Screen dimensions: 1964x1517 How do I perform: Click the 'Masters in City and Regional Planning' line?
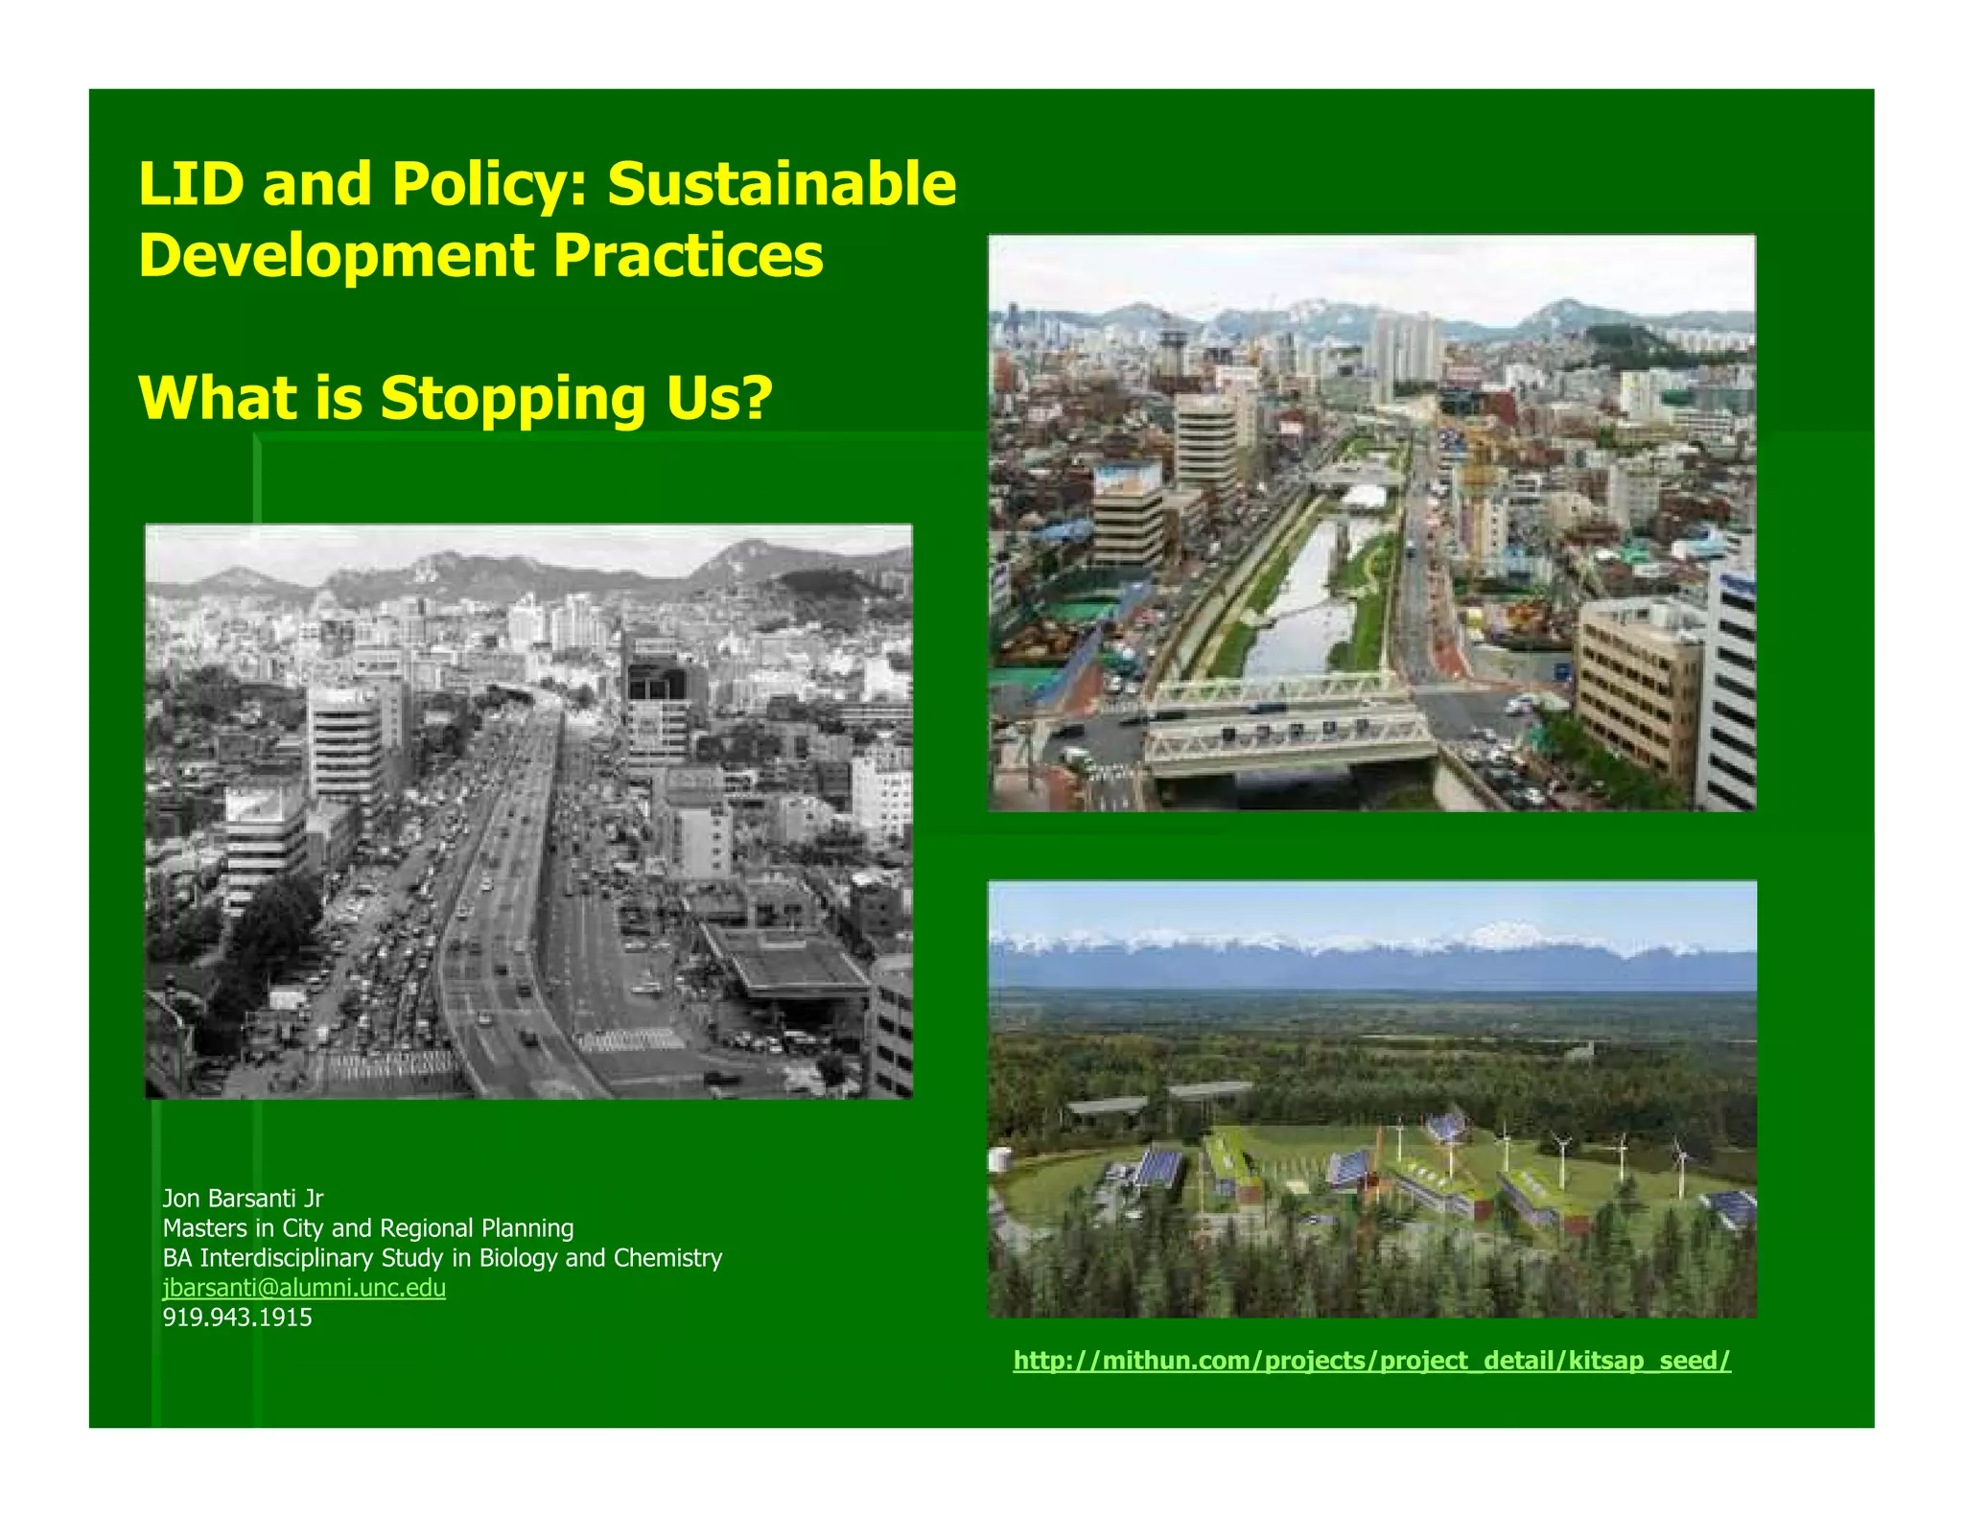click(368, 1228)
